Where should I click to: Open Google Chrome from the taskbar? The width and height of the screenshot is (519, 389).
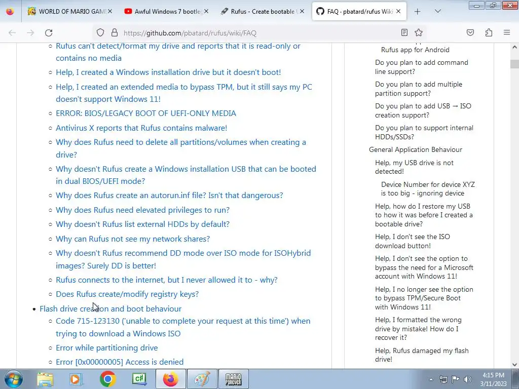[x=107, y=379]
